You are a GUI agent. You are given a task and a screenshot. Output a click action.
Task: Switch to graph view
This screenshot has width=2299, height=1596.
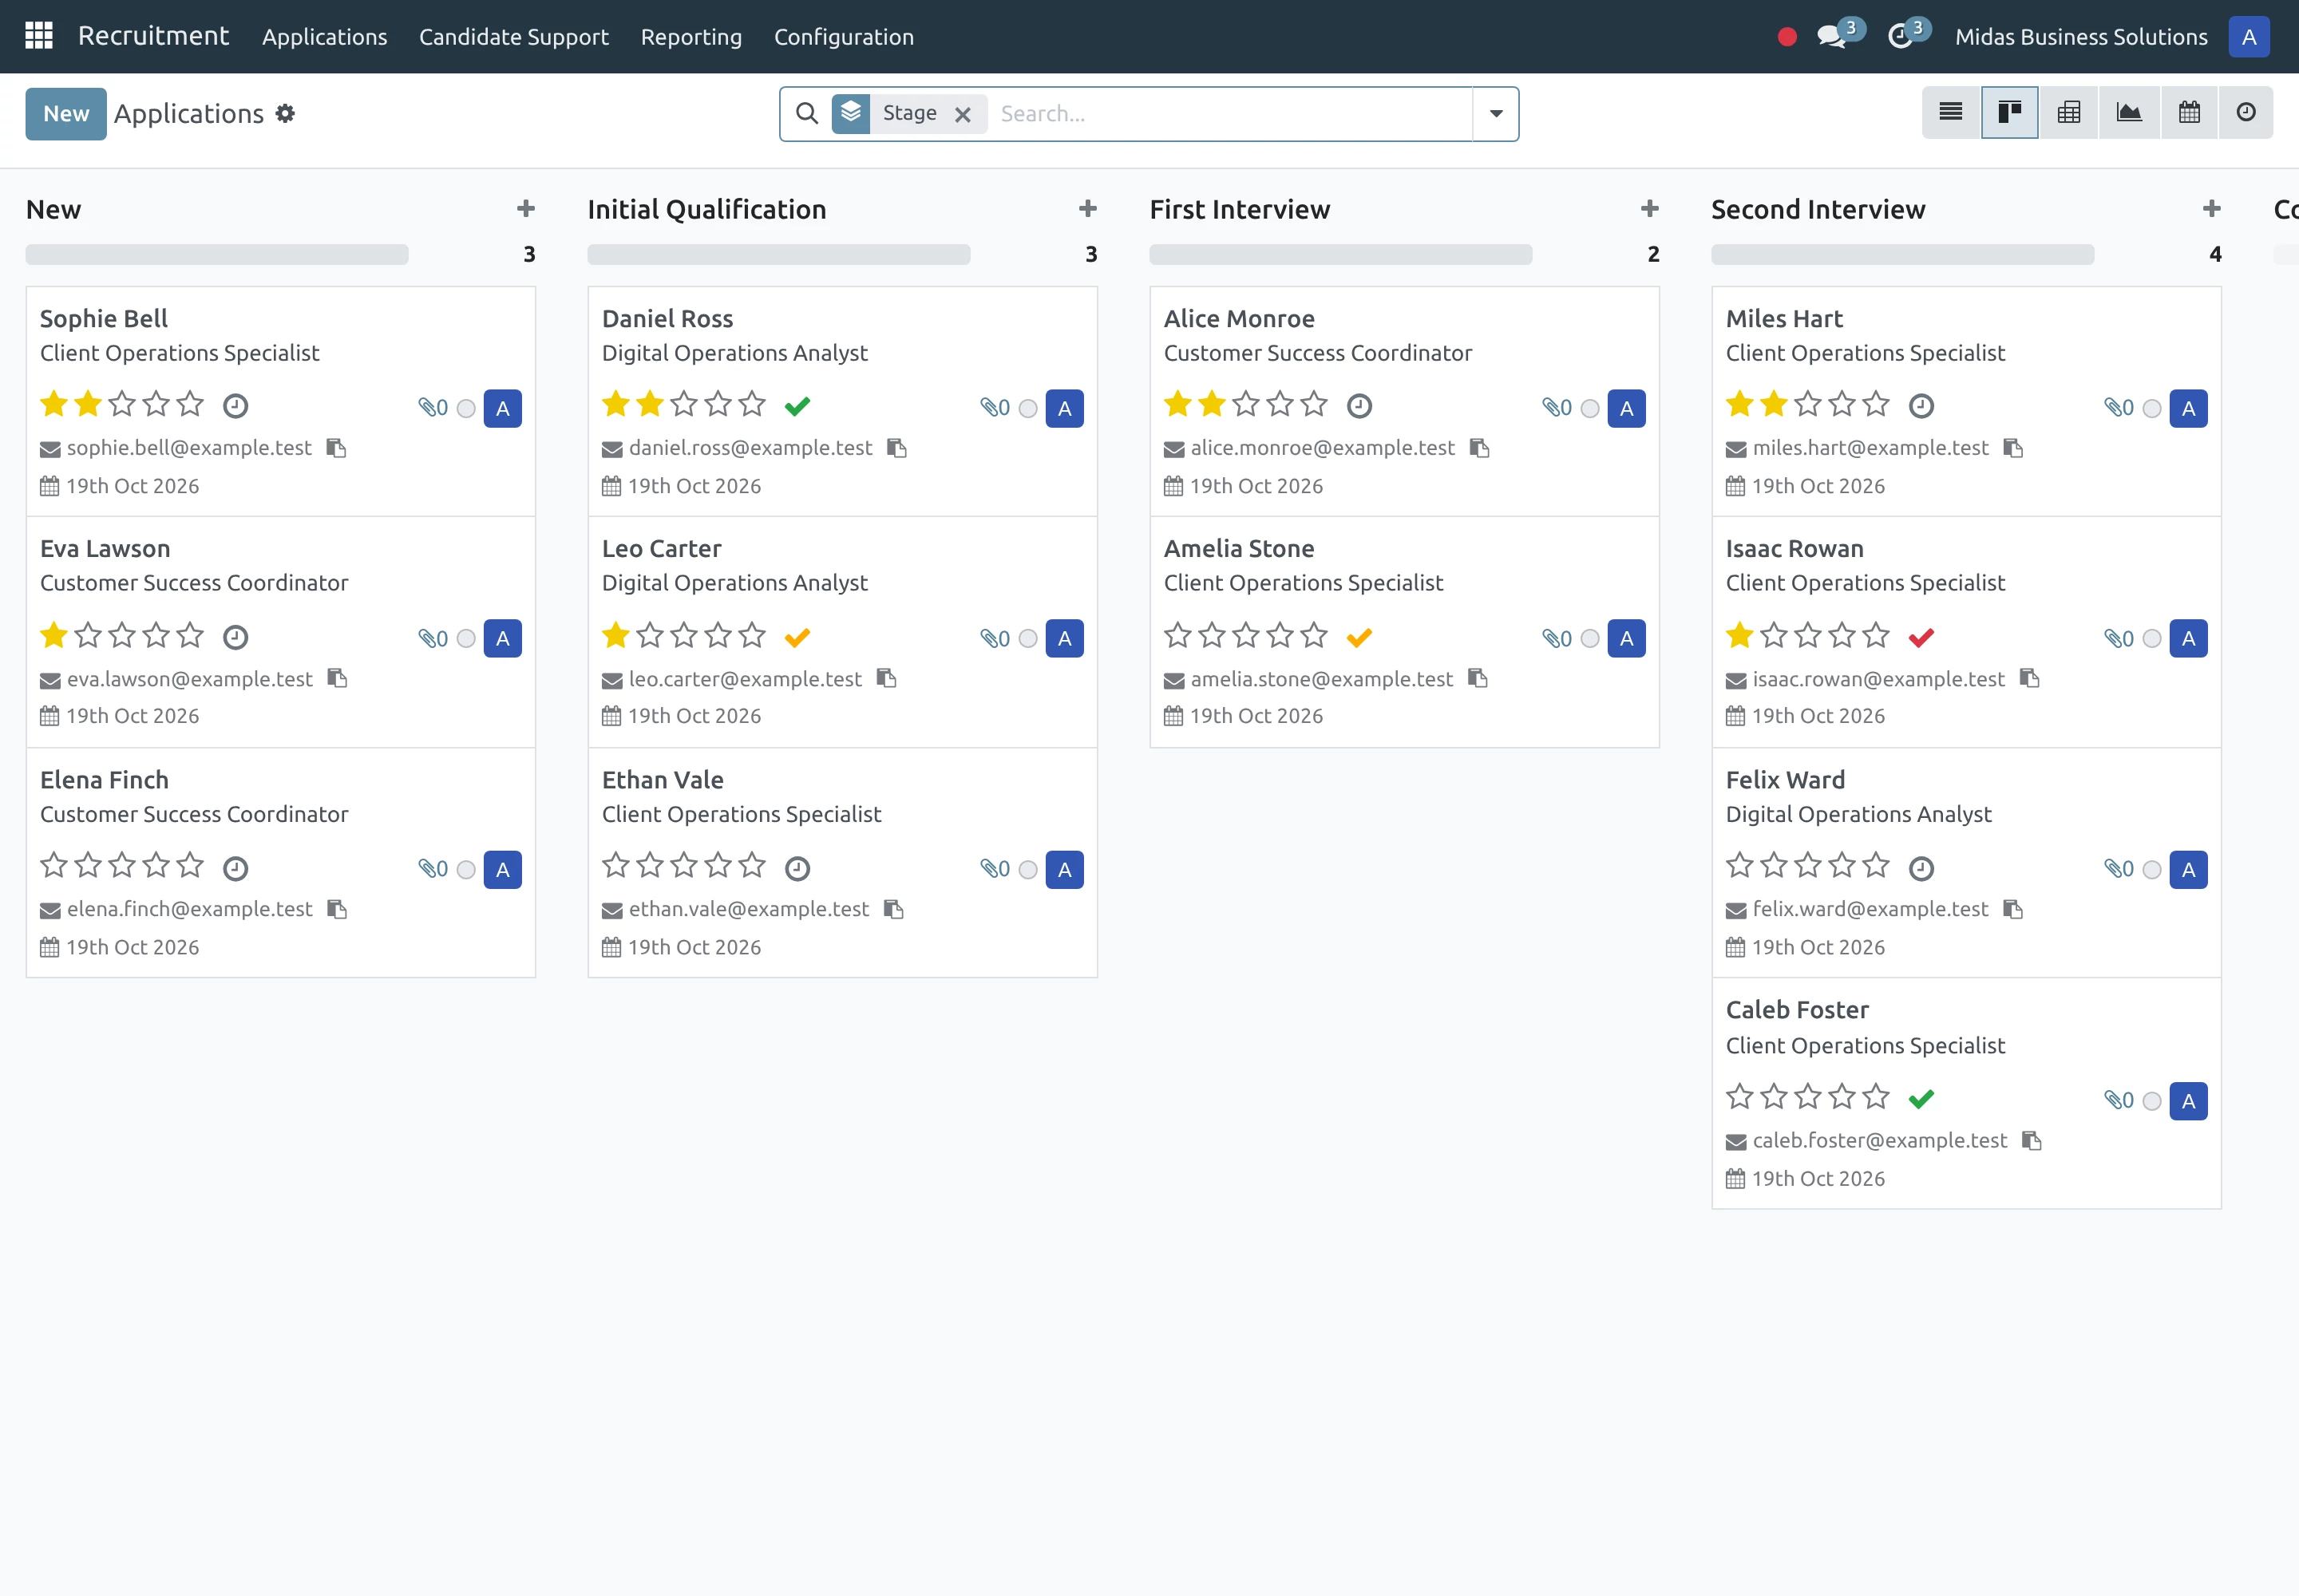pyautogui.click(x=2129, y=112)
